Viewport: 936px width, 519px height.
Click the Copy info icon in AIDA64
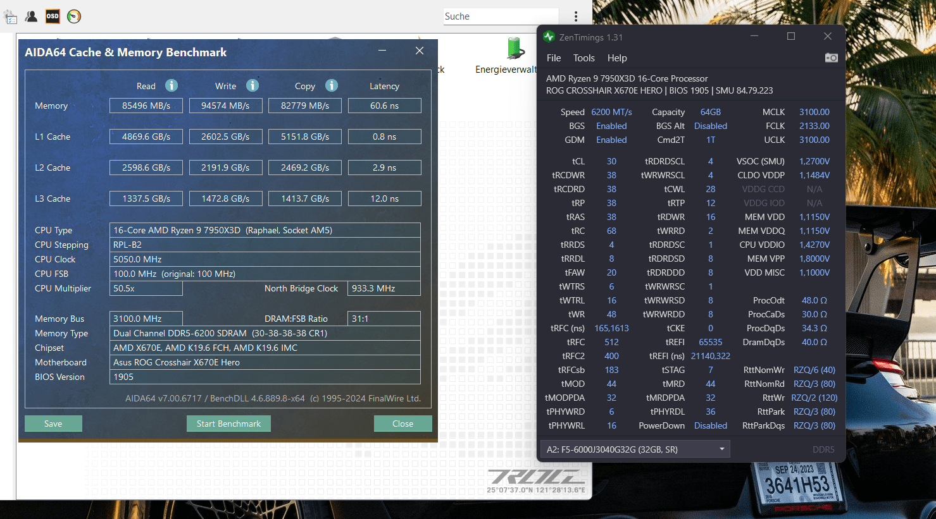point(332,85)
